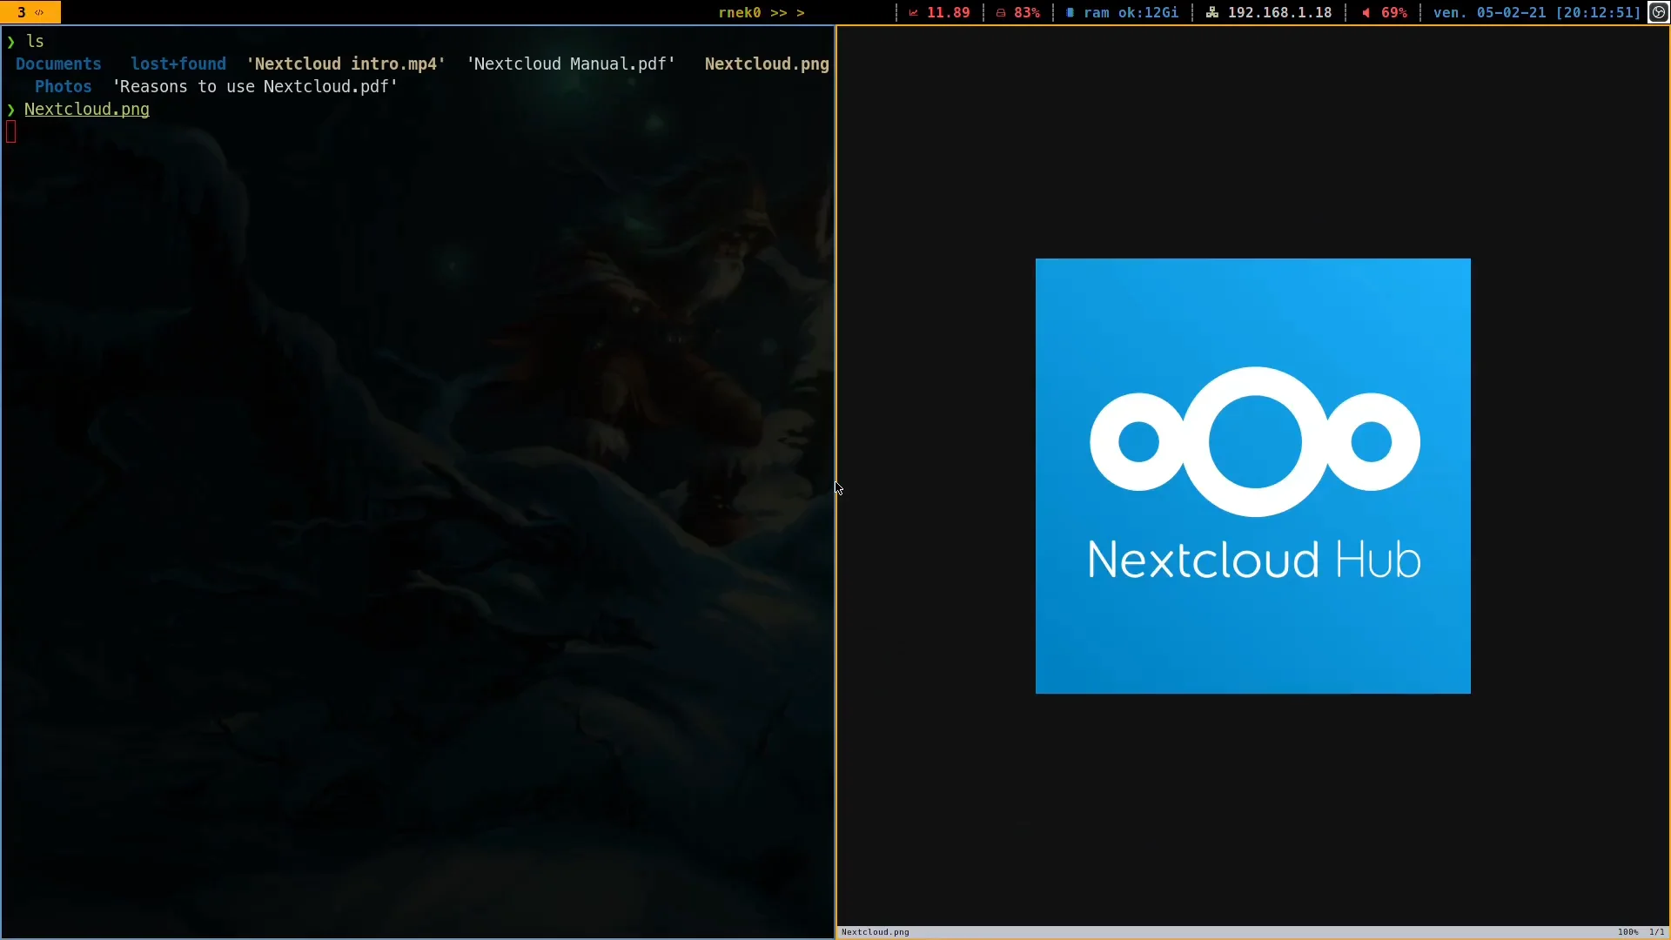
Task: Click Nextcloud.png filename in viewer status bar
Action: coord(875,932)
